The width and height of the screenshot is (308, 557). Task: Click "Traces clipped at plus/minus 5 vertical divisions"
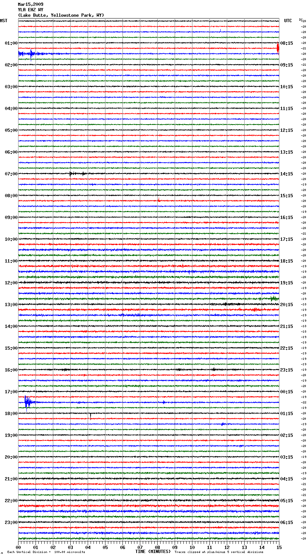219,552
